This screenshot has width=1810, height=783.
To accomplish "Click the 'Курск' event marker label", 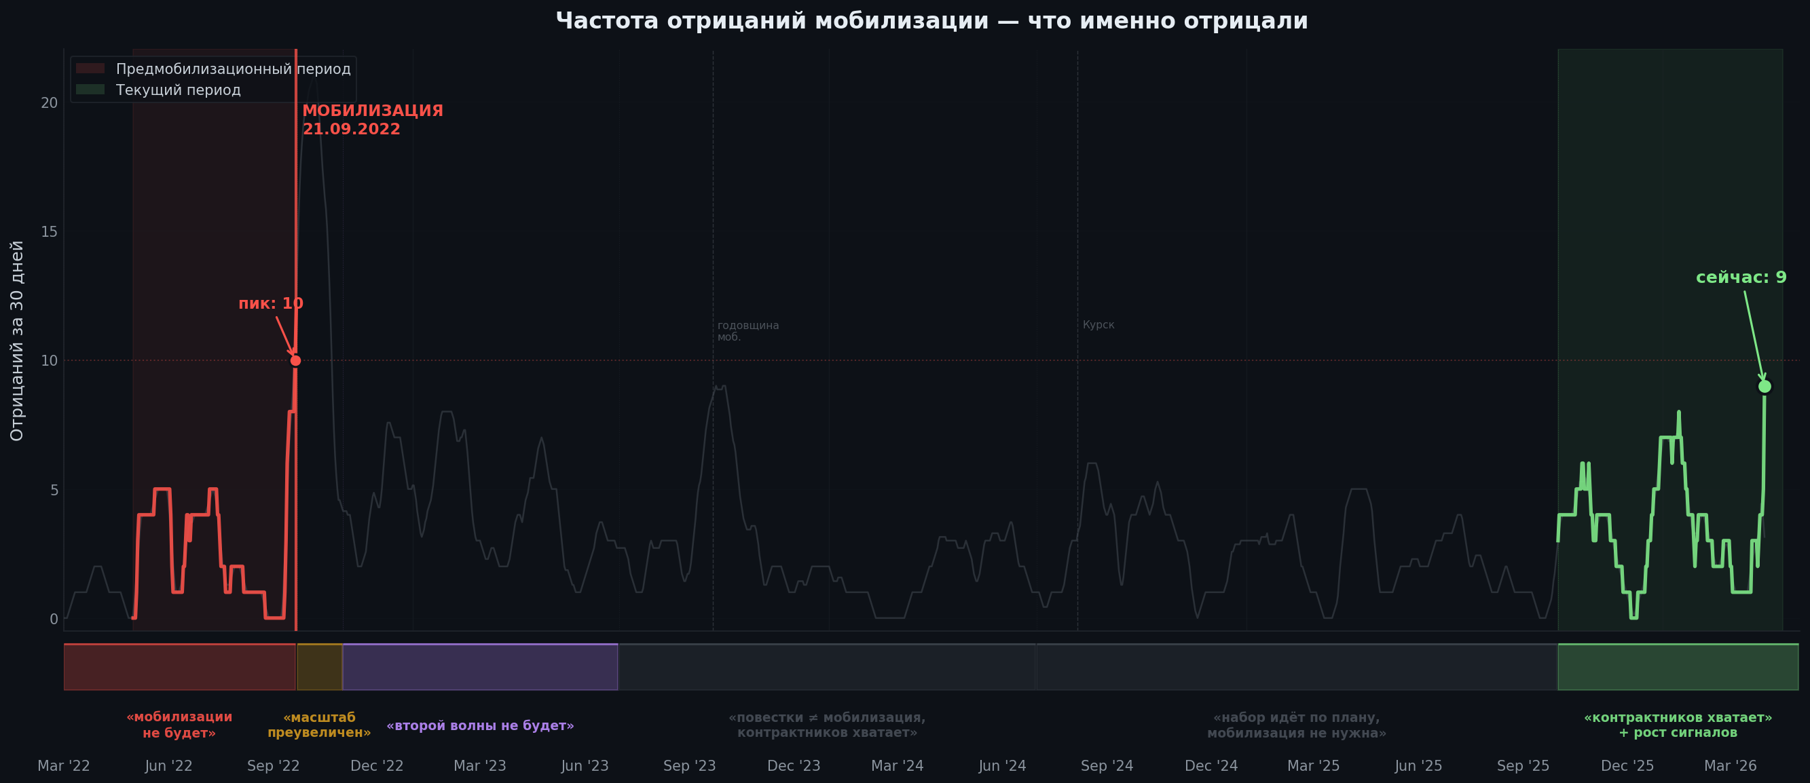I will coord(1098,324).
